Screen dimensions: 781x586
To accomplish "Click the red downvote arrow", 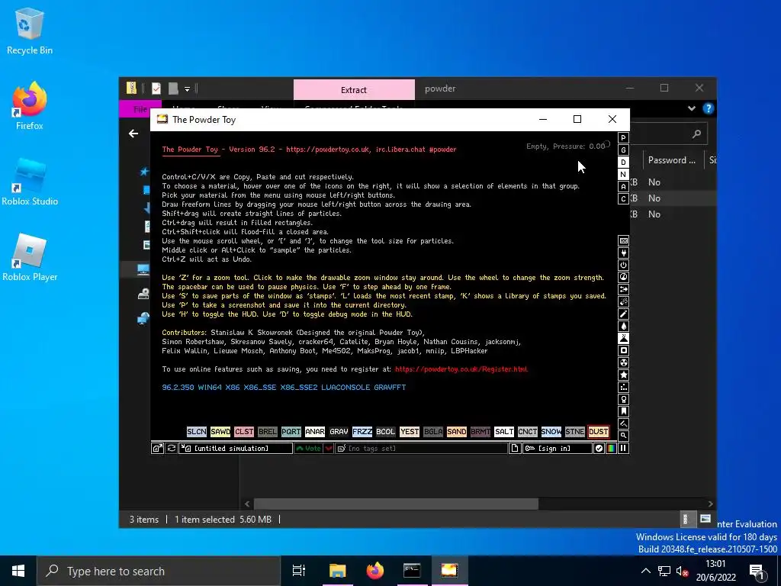I will click(x=329, y=449).
